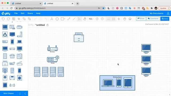Toggle snap to grid lines
Image resolution: width=171 pixels, height=96 pixels.
pyautogui.click(x=108, y=19)
